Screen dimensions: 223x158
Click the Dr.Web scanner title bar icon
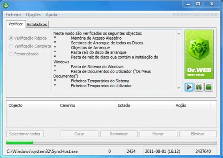coord(6,5)
